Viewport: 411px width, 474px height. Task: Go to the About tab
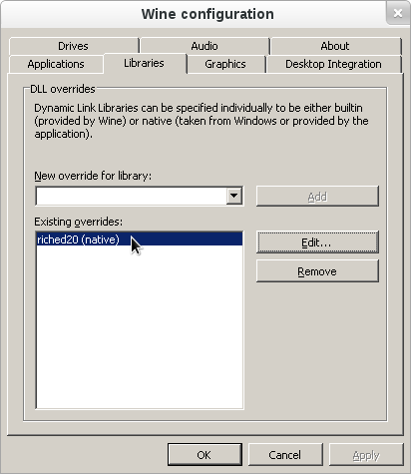point(335,46)
